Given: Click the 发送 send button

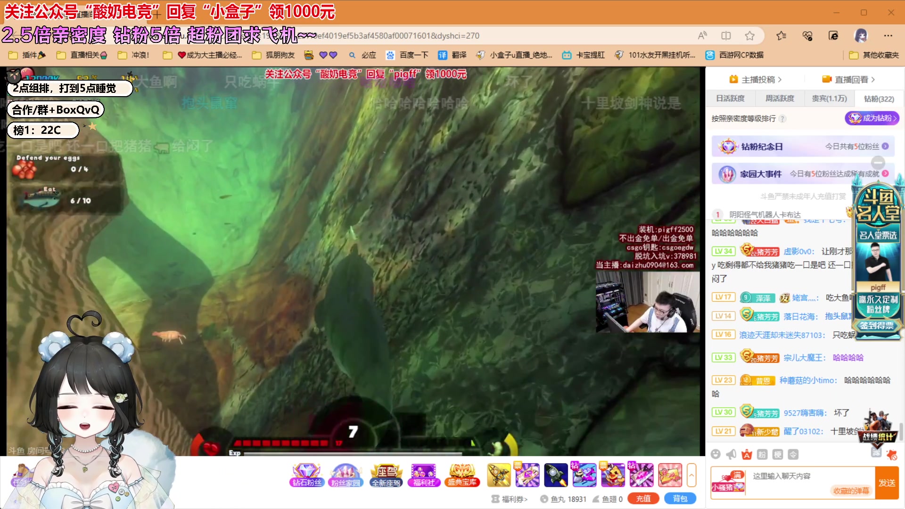Looking at the screenshot, I should pyautogui.click(x=887, y=483).
